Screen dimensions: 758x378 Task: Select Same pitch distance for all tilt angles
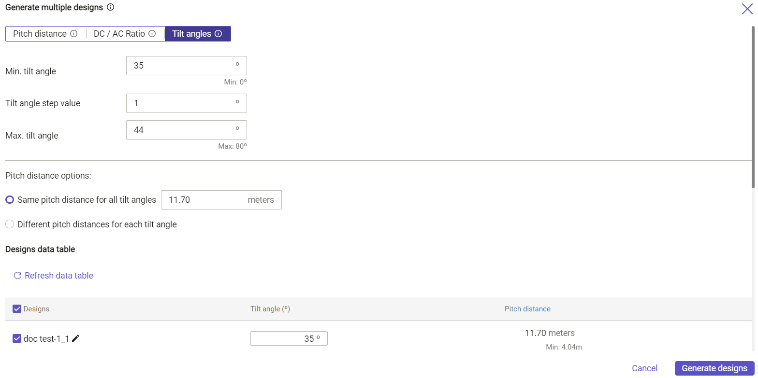[10, 200]
